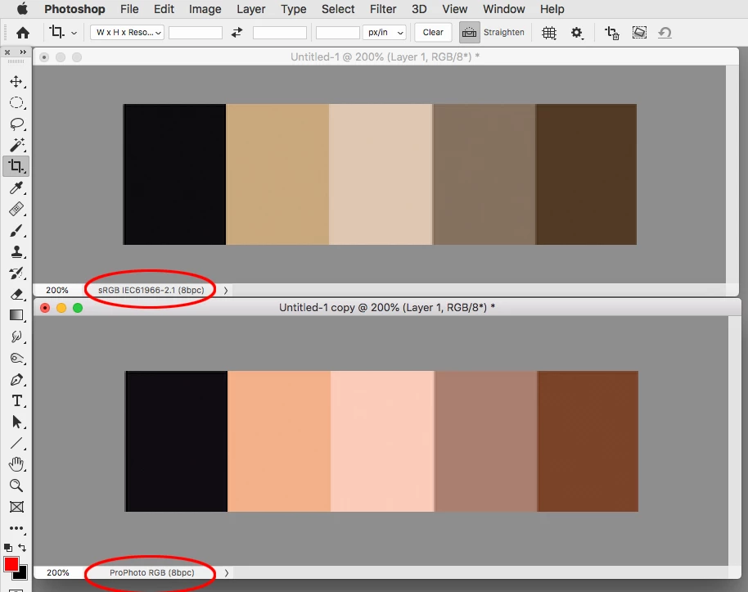748x592 pixels.
Task: Select the Clone Stamp tool
Action: point(16,251)
